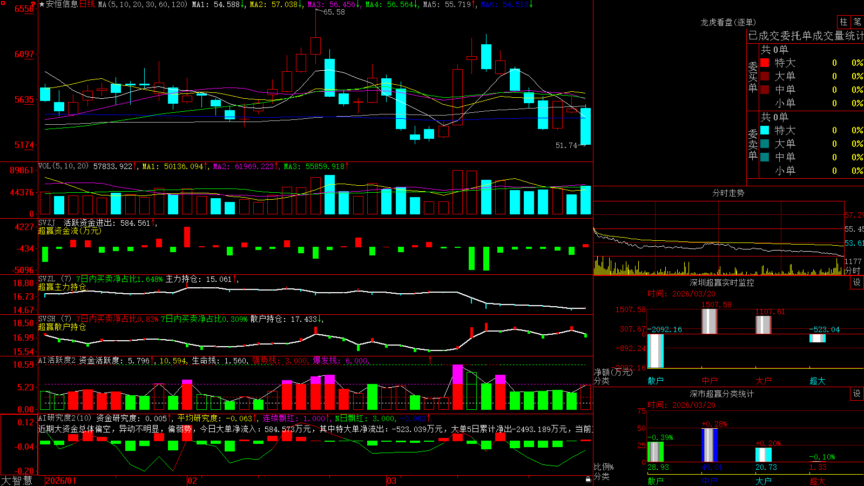Image resolution: width=864 pixels, height=486 pixels.
Task: Open 设 settings for 深市超赢分类统计
Action: 857,394
